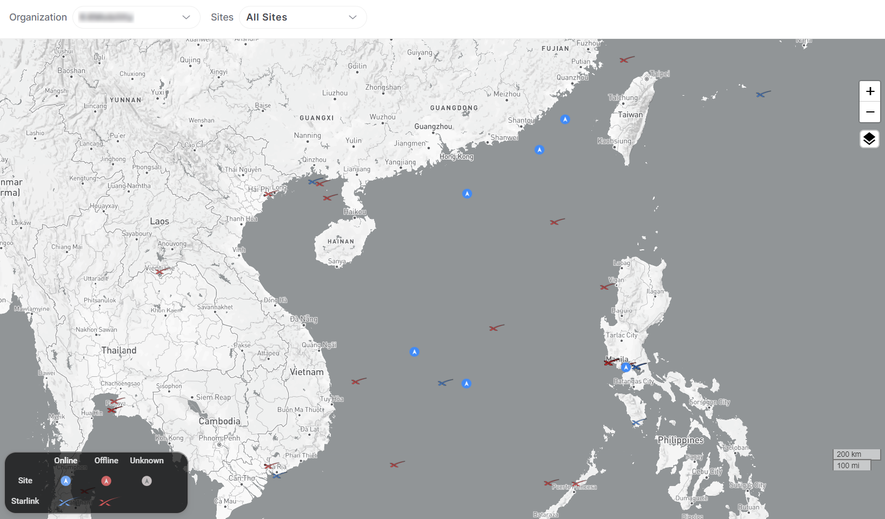Zoom out of the map

click(869, 112)
